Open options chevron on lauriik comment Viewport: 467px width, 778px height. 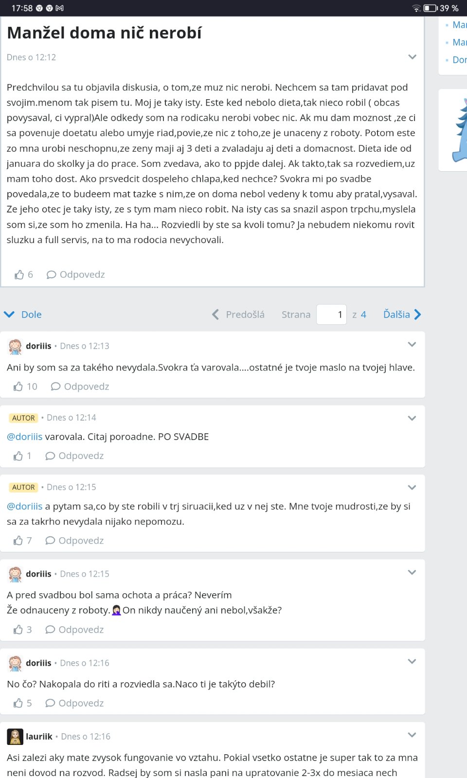(x=412, y=735)
